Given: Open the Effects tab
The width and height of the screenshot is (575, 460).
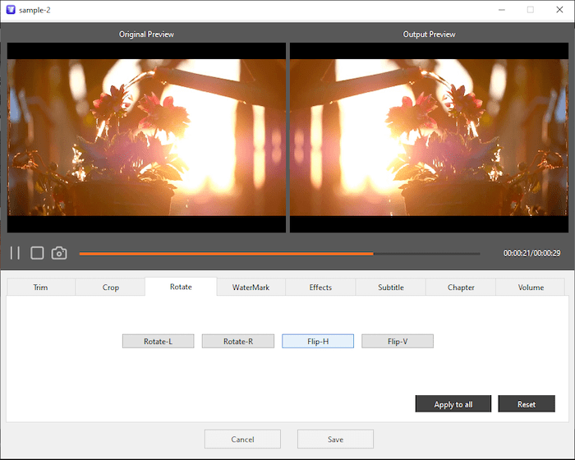Looking at the screenshot, I should (x=320, y=287).
